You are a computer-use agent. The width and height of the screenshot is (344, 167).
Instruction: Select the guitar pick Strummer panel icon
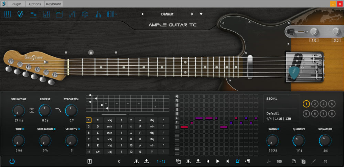pos(20,14)
